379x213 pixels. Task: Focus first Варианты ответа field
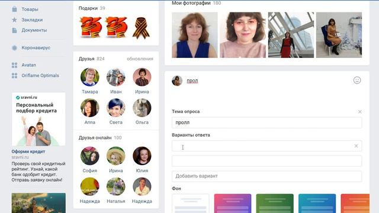(x=267, y=146)
